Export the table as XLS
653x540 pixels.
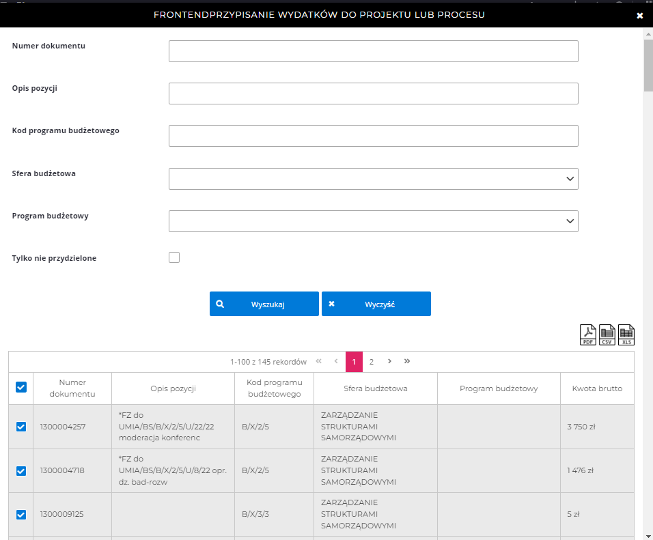626,335
